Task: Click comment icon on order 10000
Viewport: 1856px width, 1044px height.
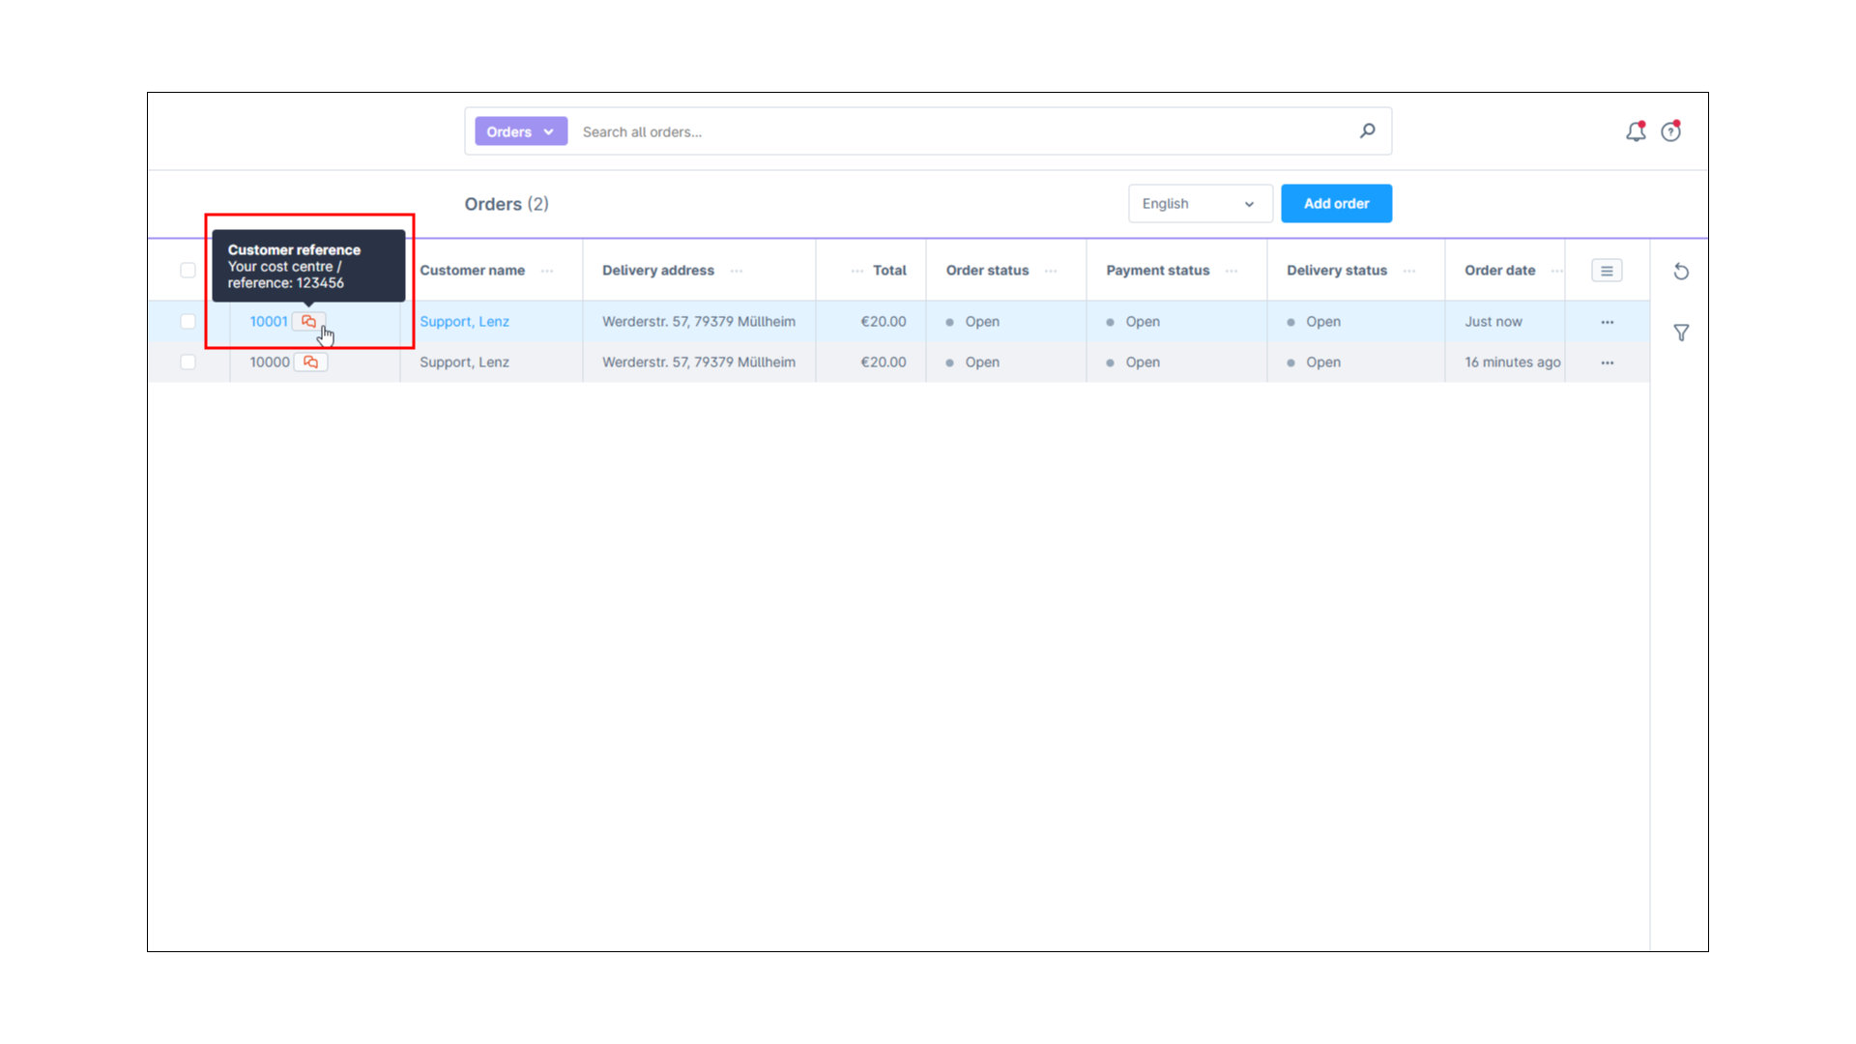Action: click(x=310, y=362)
